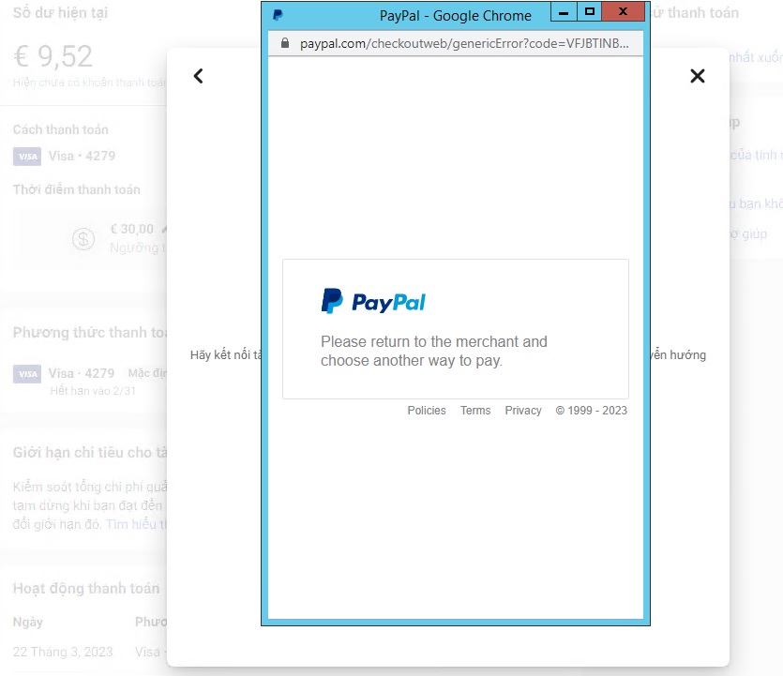Image resolution: width=783 pixels, height=676 pixels.
Task: Close the payment dialog with the X
Action: click(697, 76)
